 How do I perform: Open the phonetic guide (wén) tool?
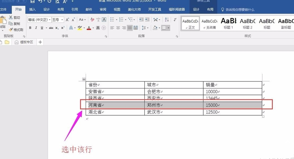click(x=98, y=19)
